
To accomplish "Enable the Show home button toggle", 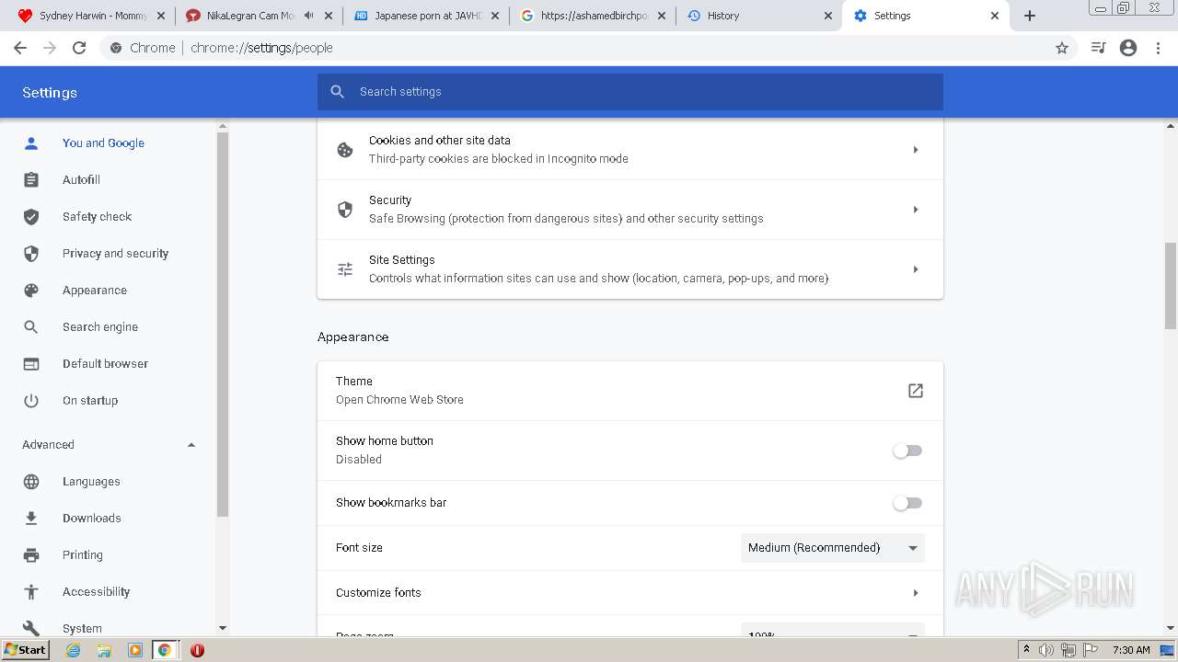I will point(907,451).
